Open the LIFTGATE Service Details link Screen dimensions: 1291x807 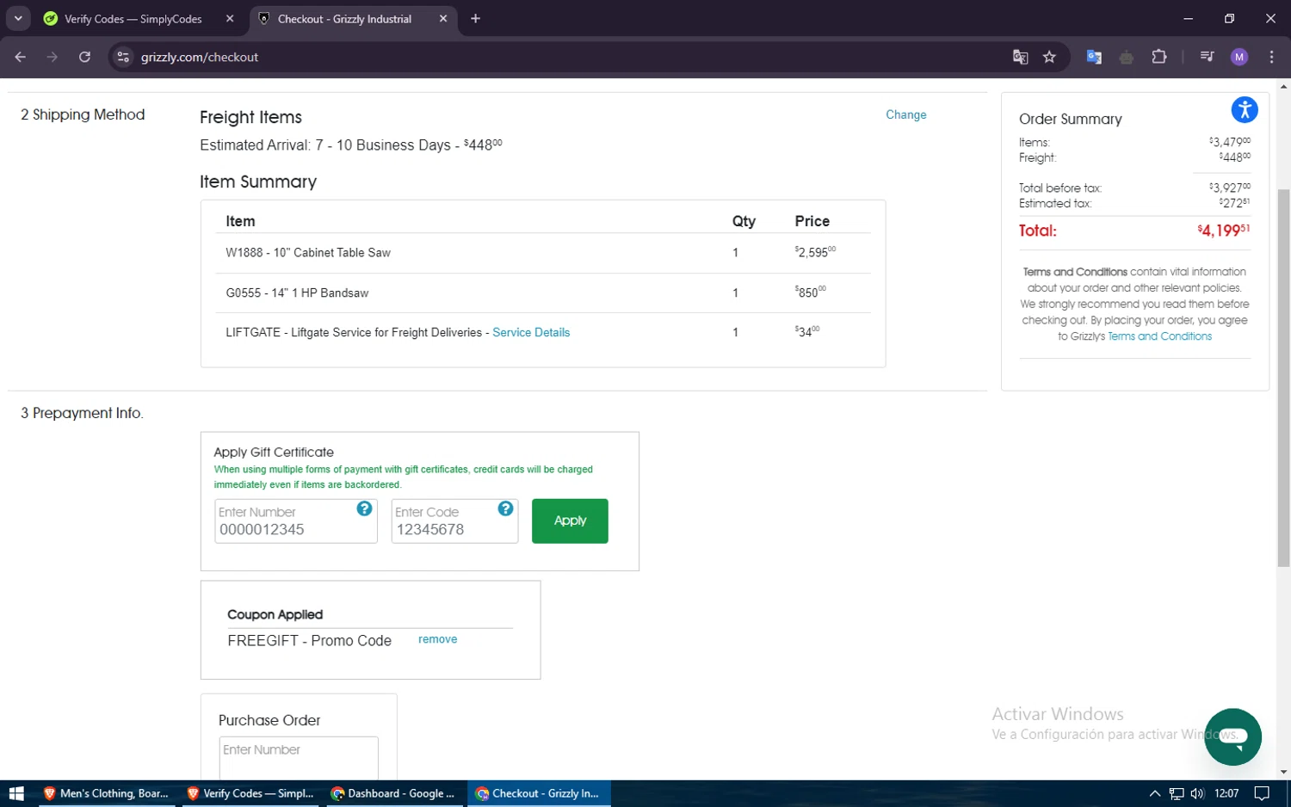[x=531, y=332]
